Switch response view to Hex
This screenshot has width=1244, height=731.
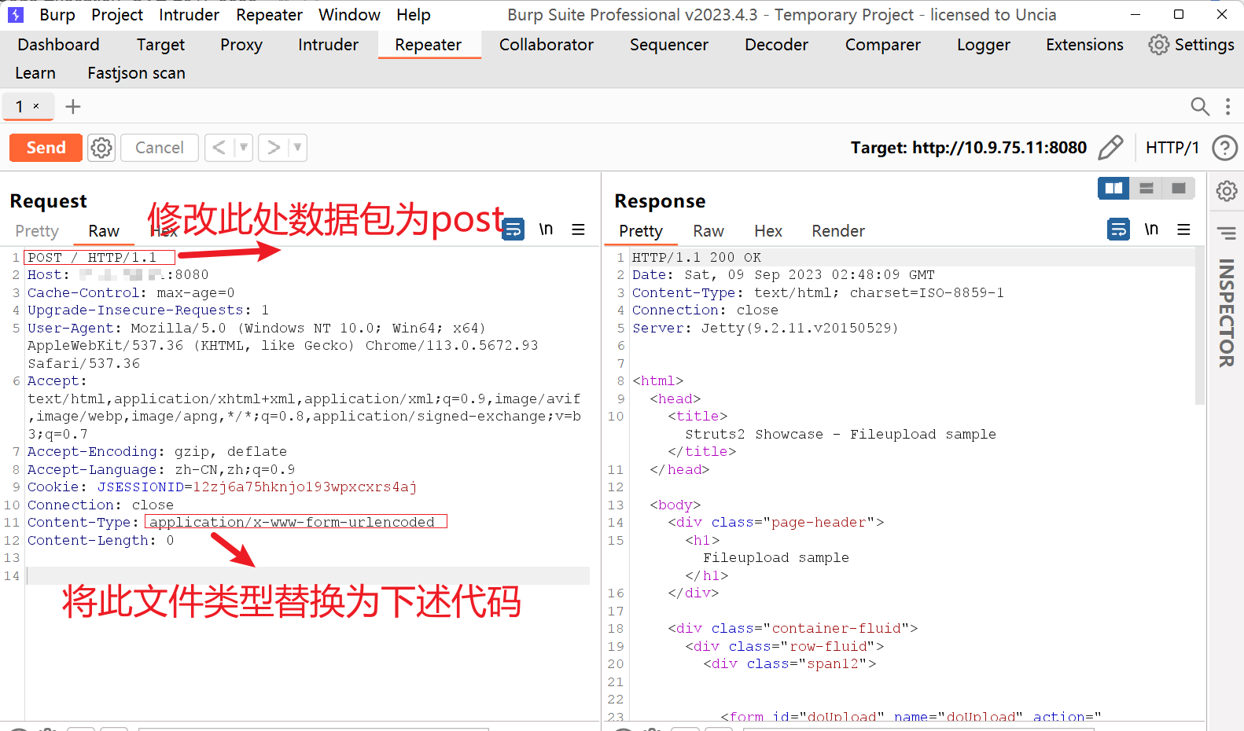[x=768, y=231]
